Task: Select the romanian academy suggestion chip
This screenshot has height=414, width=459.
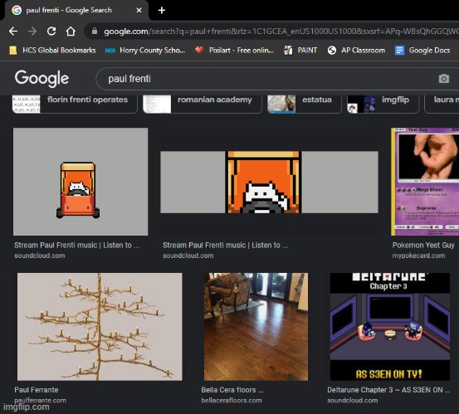Action: 203,104
